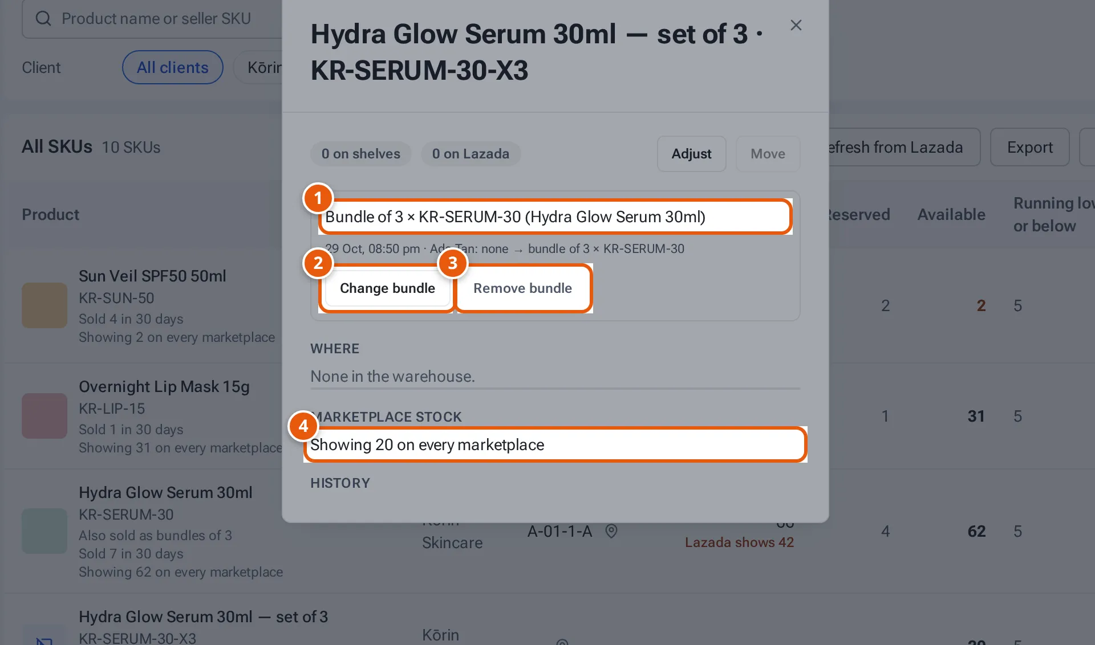Click the '0 on shelves' chip

tap(360, 154)
